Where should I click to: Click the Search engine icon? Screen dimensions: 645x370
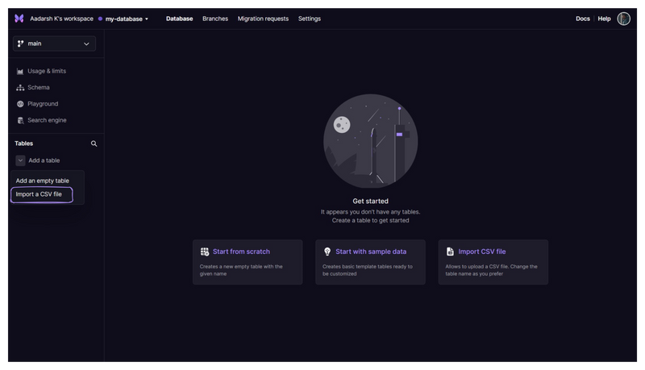click(20, 120)
